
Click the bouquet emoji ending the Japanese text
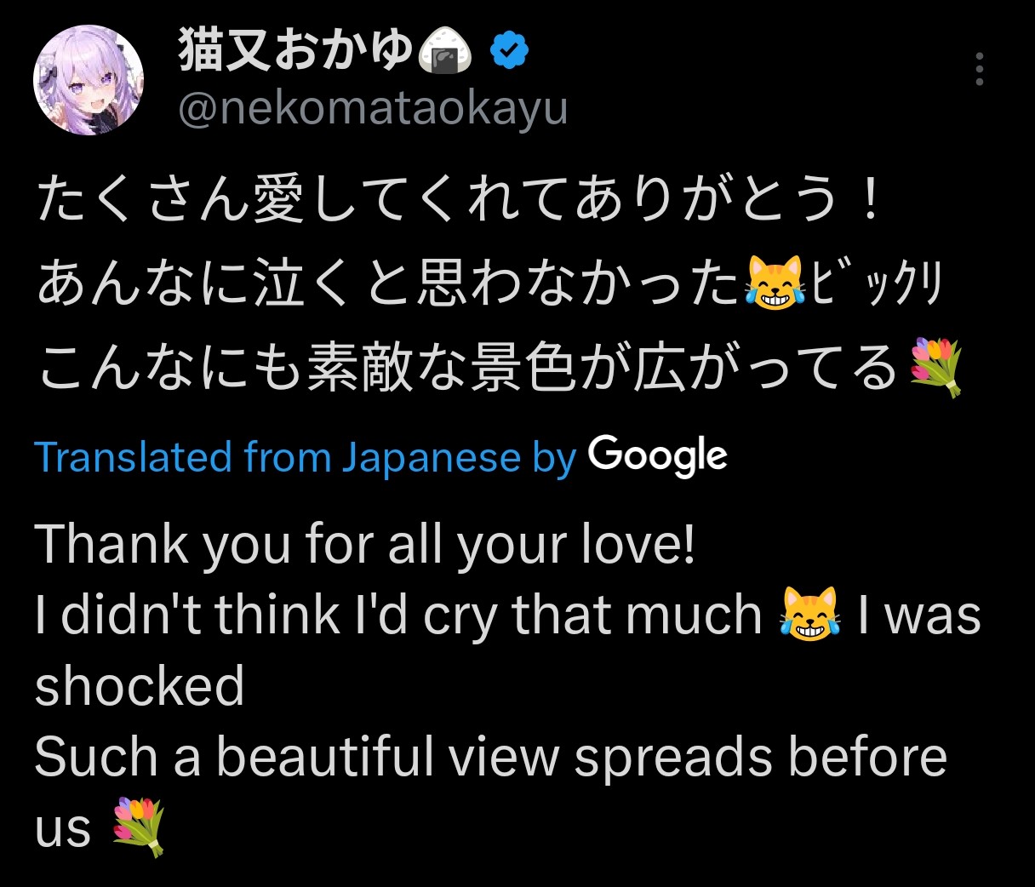(x=936, y=368)
